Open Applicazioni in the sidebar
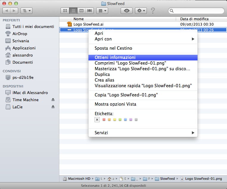This screenshot has height=189, width=227. pos(21,48)
